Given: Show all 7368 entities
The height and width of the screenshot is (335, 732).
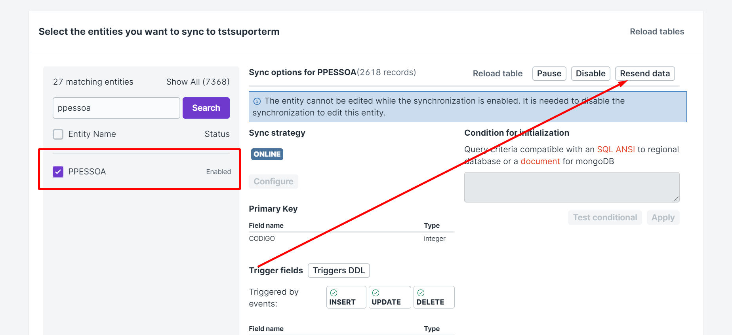Looking at the screenshot, I should pyautogui.click(x=198, y=82).
